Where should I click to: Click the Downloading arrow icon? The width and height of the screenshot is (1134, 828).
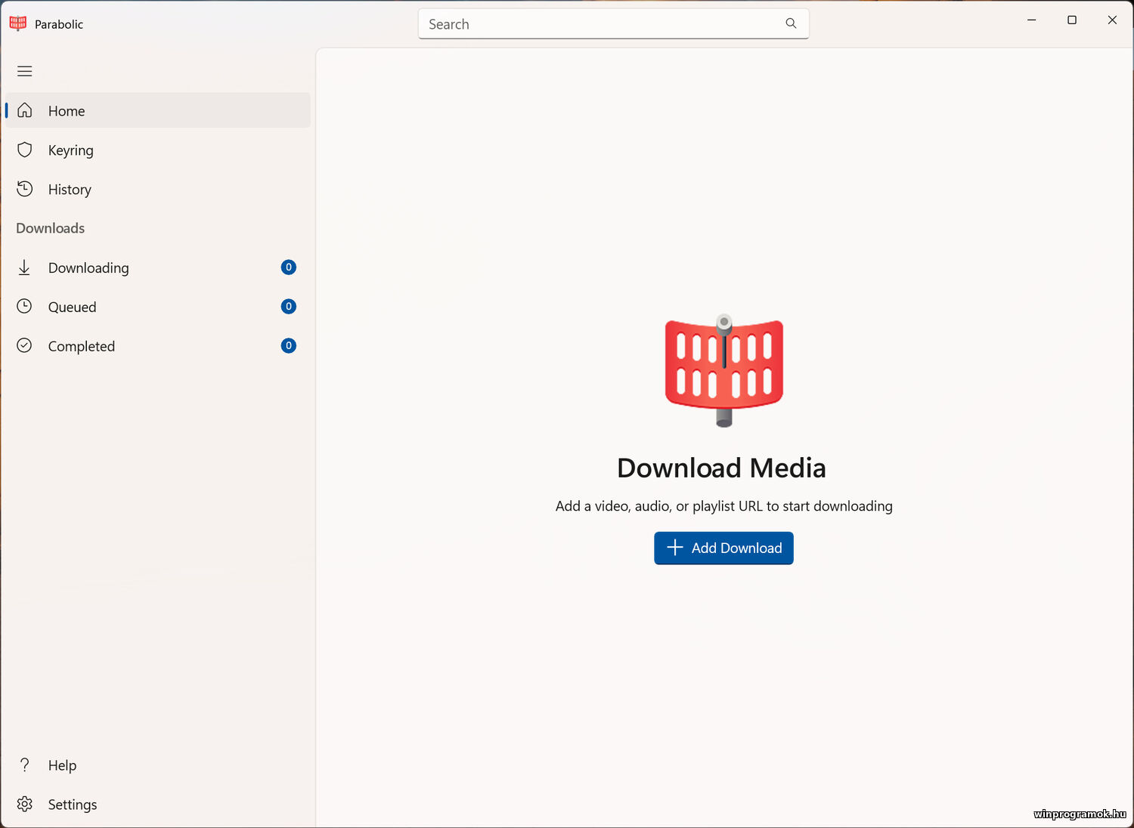(25, 267)
